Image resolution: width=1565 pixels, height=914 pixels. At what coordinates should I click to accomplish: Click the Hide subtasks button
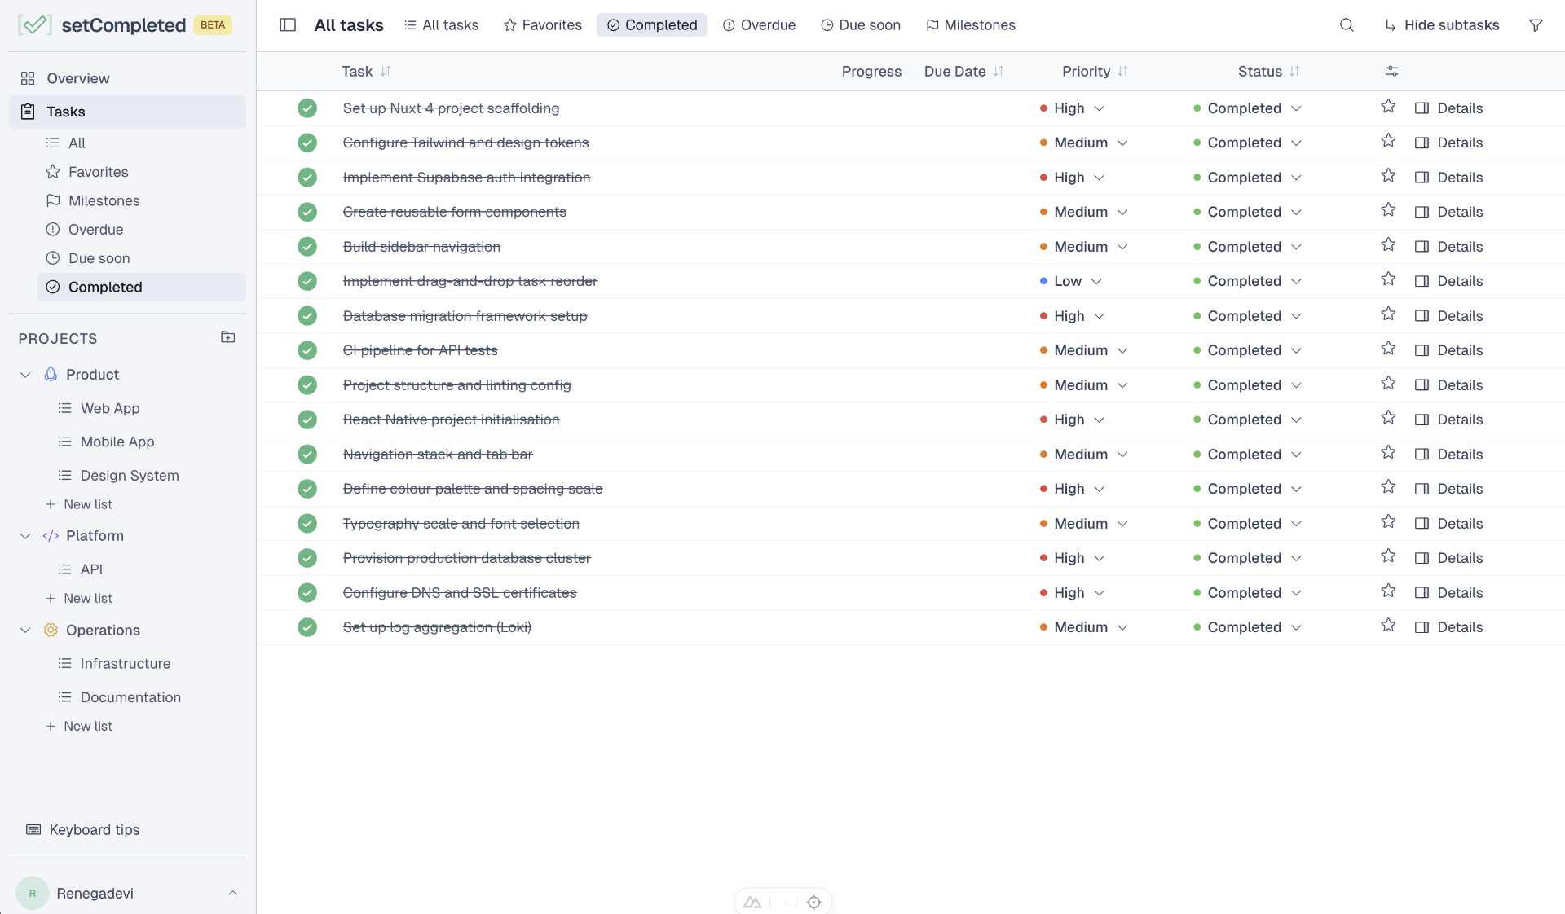point(1442,24)
